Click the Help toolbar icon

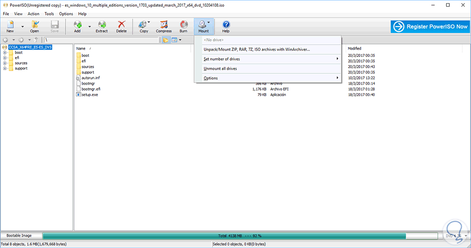(x=226, y=26)
